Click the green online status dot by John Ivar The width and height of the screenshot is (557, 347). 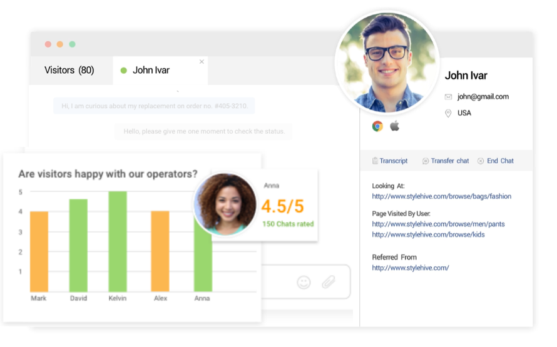coord(124,71)
